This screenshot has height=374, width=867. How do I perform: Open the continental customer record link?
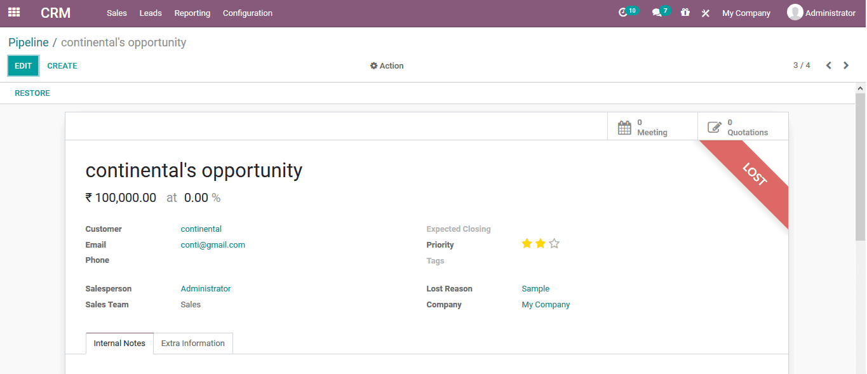tap(201, 229)
